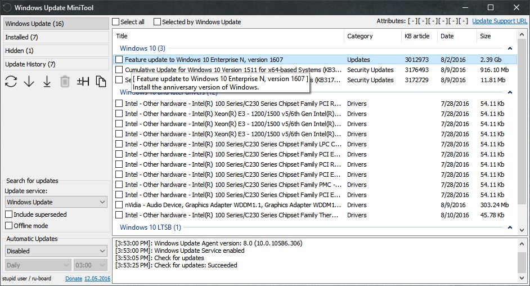Image resolution: width=530 pixels, height=286 pixels.
Task: Open the Update service dropdown
Action: tap(56, 202)
